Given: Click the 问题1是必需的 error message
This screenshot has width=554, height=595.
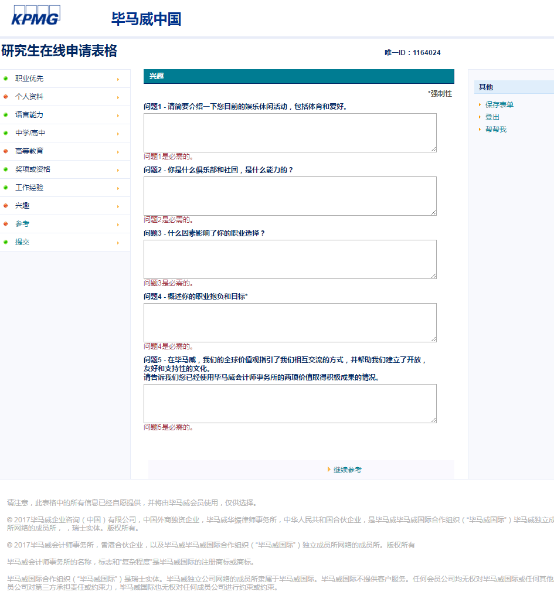Looking at the screenshot, I should (x=169, y=157).
